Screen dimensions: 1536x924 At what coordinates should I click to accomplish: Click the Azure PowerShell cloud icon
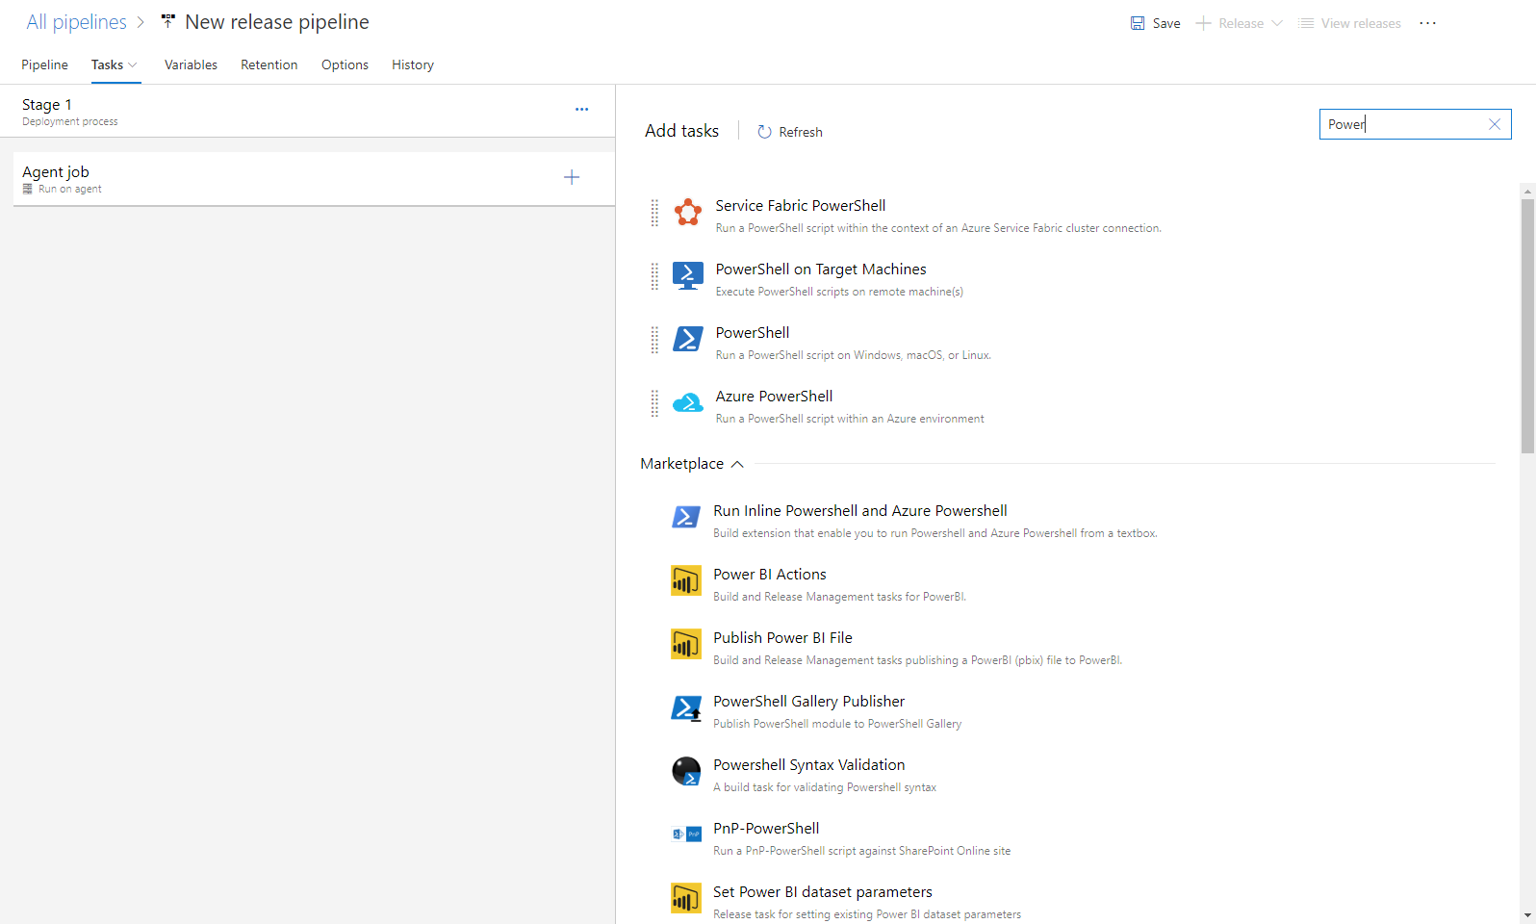687,402
